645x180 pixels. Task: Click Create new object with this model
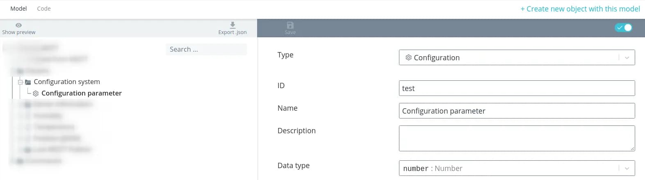pos(580,9)
